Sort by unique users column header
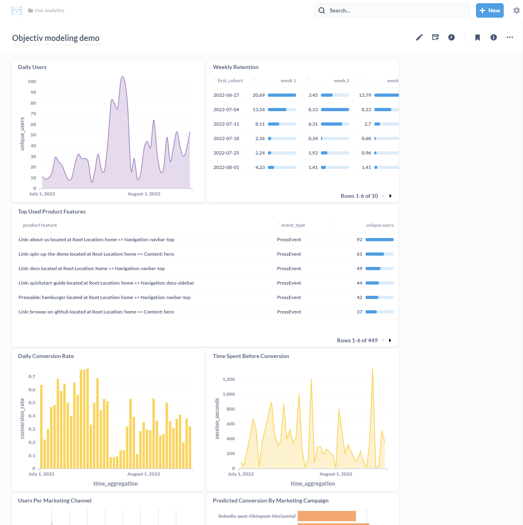The width and height of the screenshot is (523, 525). 380,225
